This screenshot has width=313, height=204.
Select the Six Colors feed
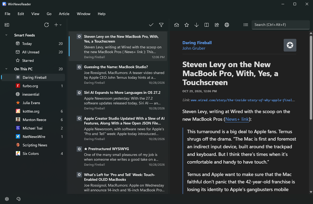(33, 154)
